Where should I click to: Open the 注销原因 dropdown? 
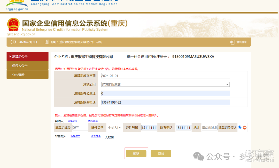coord(165,84)
